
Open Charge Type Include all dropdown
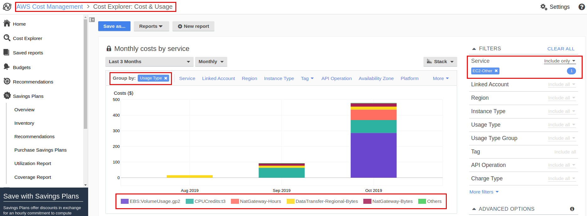562,178
